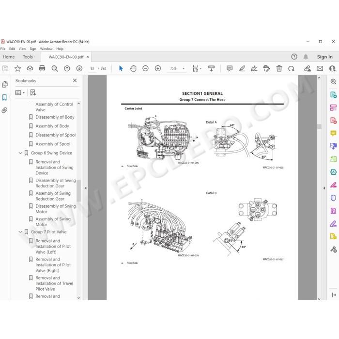Click the delete trash icon

click(x=279, y=69)
